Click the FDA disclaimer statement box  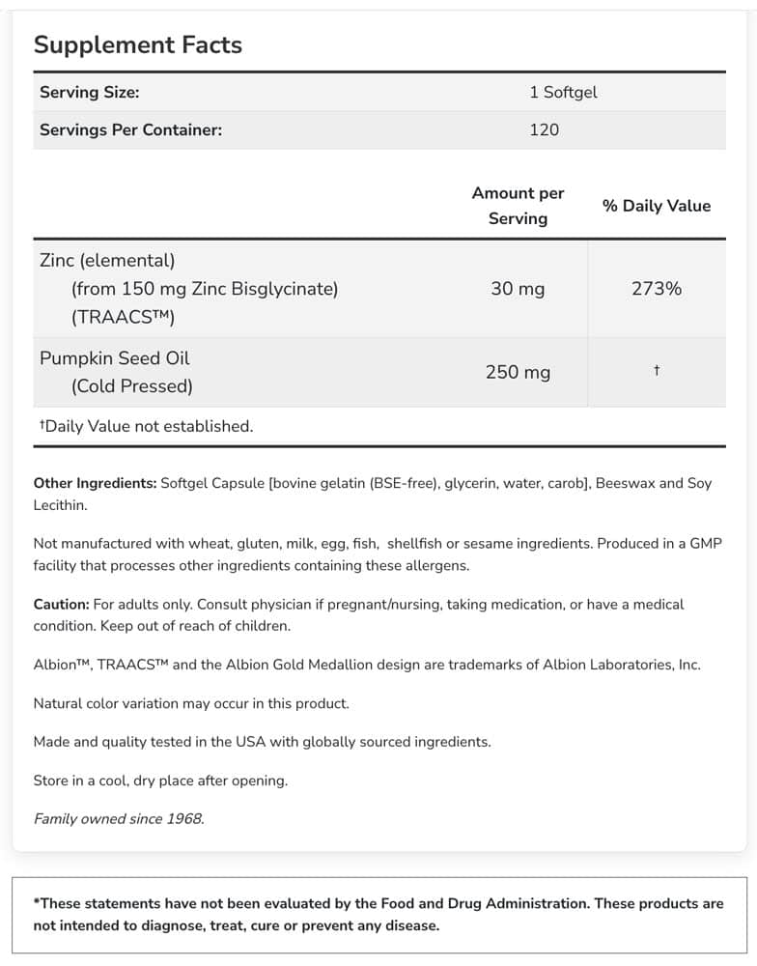[378, 915]
